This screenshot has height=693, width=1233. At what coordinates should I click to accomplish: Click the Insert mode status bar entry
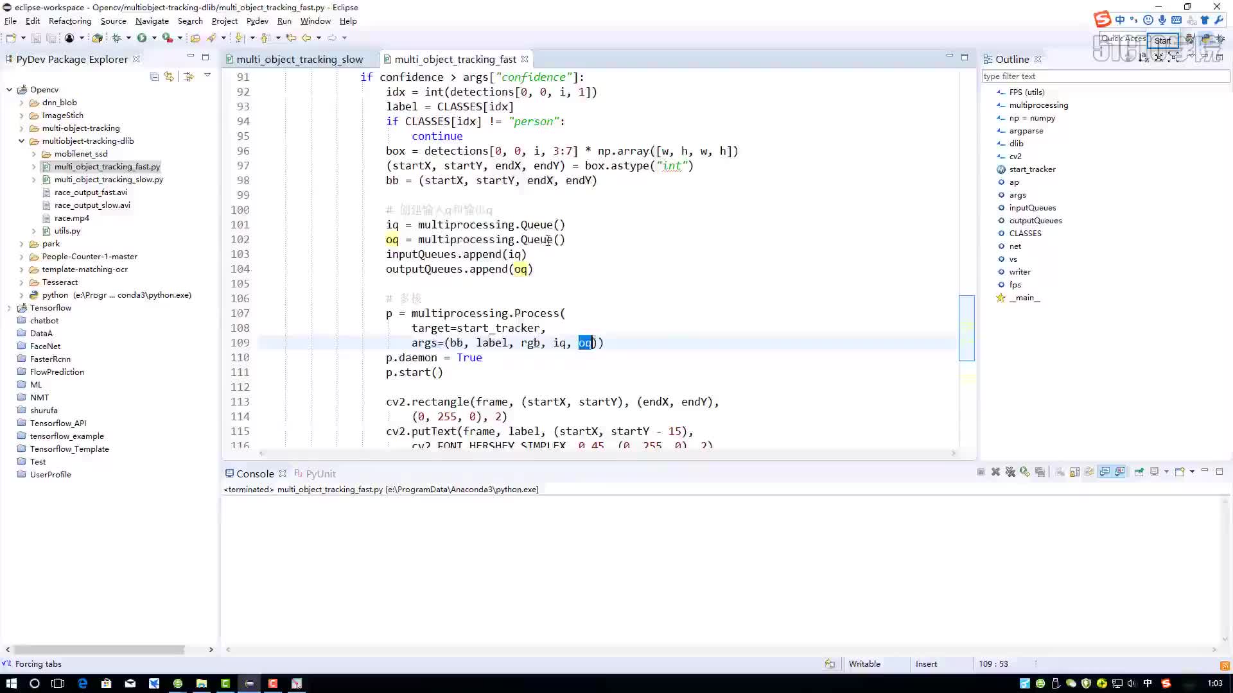926,664
